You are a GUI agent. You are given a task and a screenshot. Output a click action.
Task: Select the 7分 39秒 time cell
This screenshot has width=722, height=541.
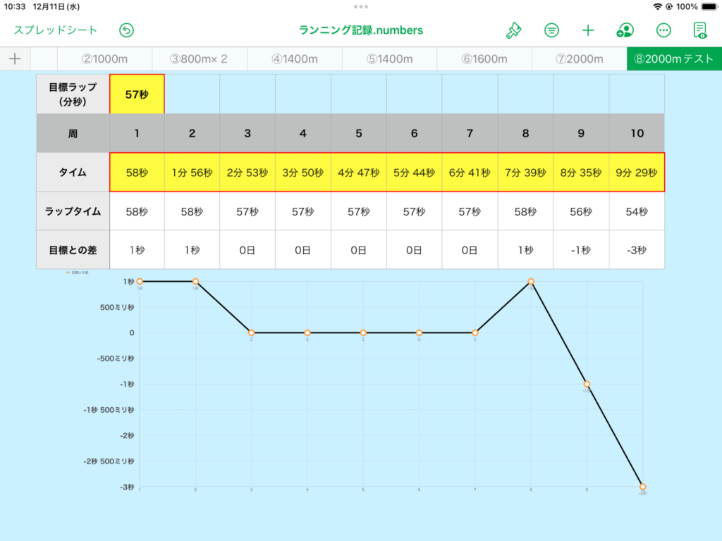[x=525, y=173]
